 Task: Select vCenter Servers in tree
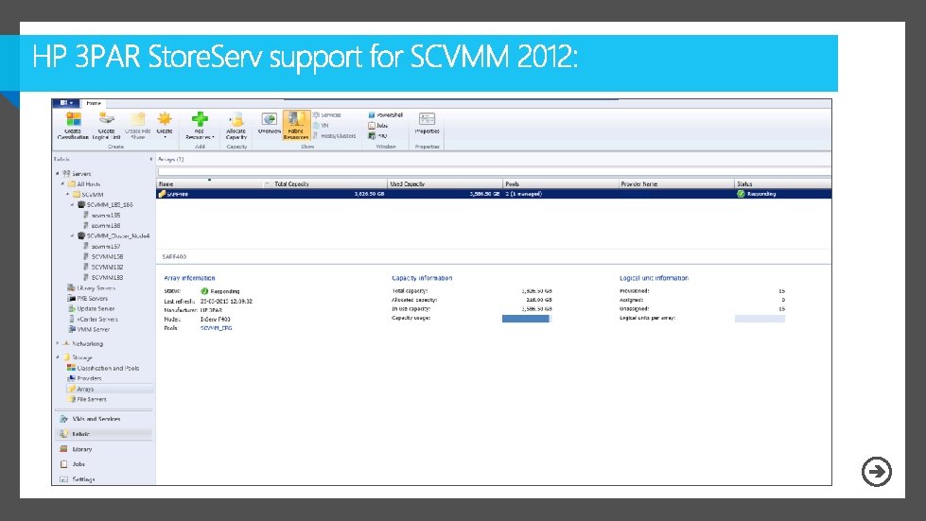pos(94,320)
